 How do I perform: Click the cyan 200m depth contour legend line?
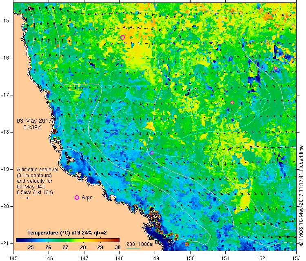(133, 248)
